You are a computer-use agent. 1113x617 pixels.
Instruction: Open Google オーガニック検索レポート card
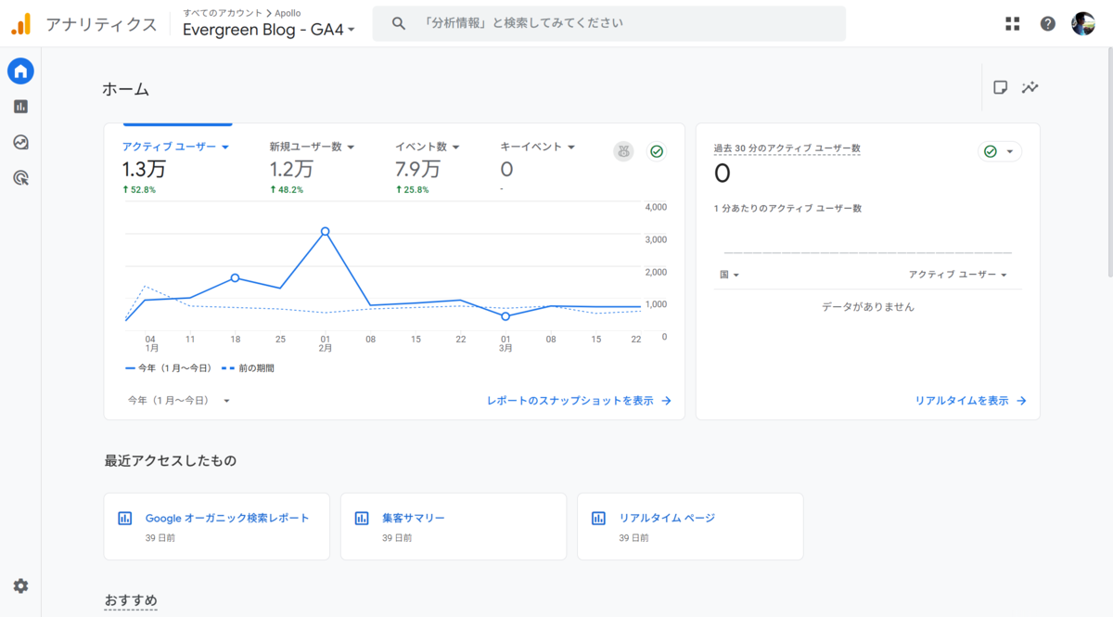pos(216,526)
